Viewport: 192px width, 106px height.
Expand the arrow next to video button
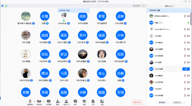coord(43,102)
